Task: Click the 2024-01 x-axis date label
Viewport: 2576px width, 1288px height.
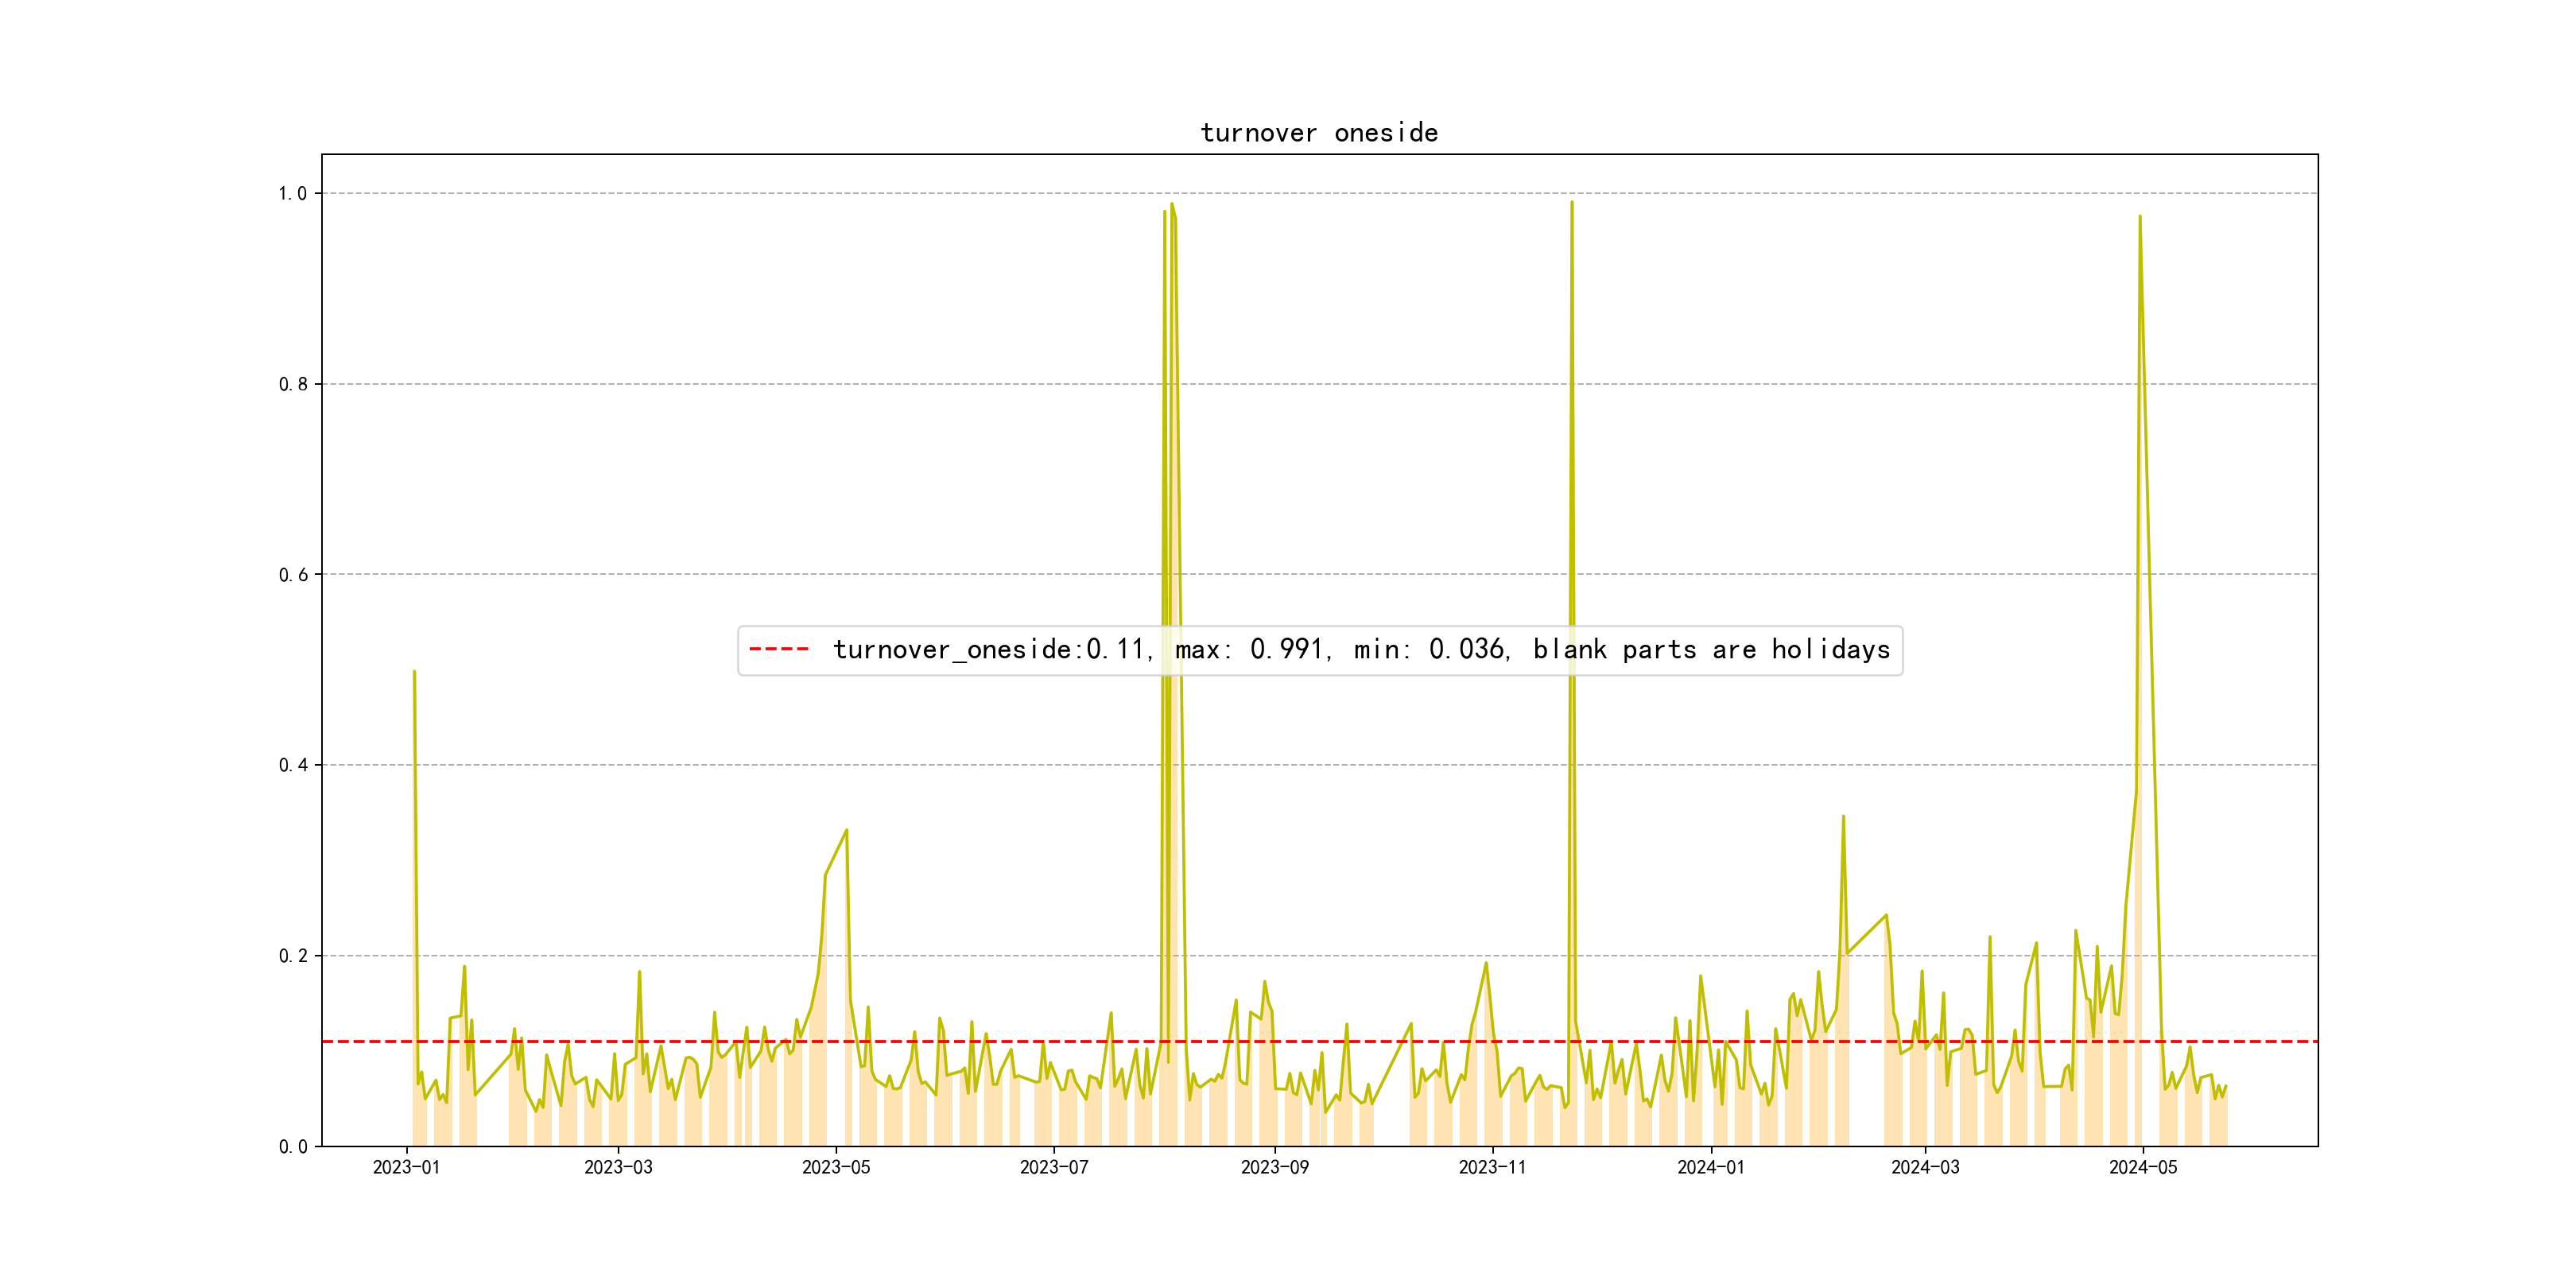Action: point(1710,1167)
